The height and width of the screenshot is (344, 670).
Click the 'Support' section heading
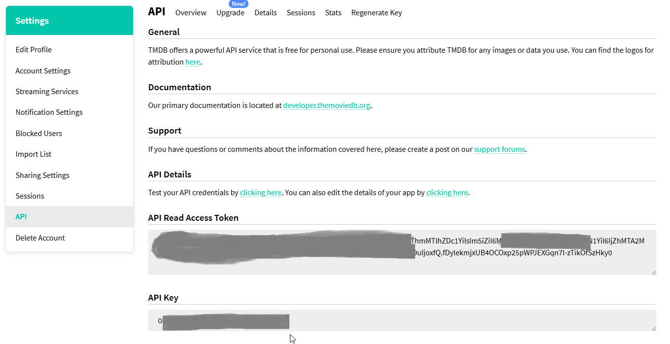[x=165, y=131]
